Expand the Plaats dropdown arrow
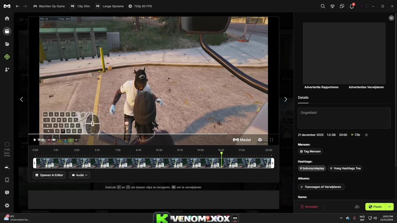 390,207
